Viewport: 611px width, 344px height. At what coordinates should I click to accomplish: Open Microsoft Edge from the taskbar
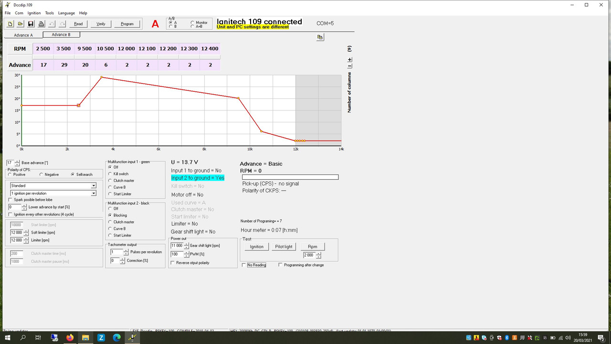pos(117,337)
